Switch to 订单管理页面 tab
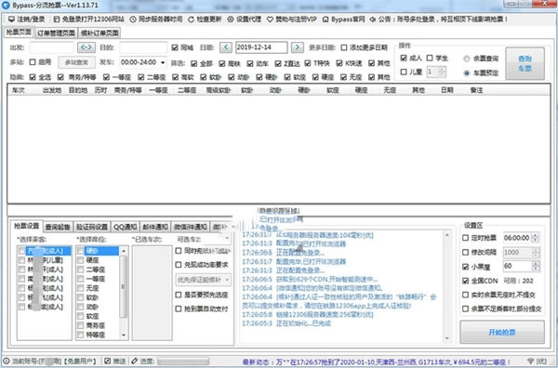Image resolution: width=558 pixels, height=368 pixels. coord(56,33)
